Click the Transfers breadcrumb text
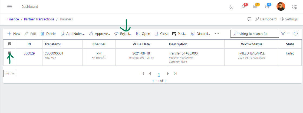This screenshot has width=303, height=113. [66, 19]
